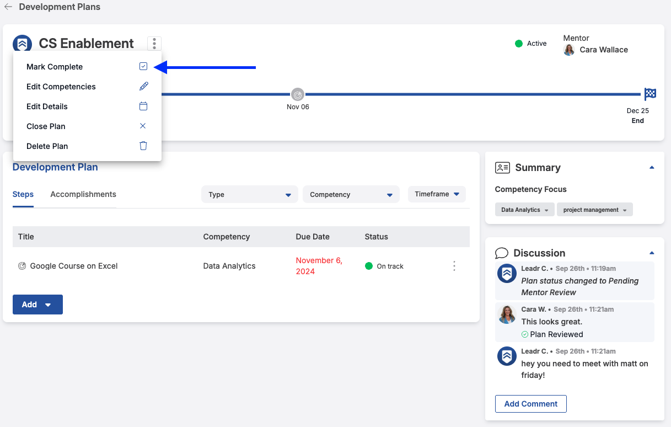Click the calendar icon for Edit Details
The height and width of the screenshot is (427, 671).
click(x=143, y=106)
